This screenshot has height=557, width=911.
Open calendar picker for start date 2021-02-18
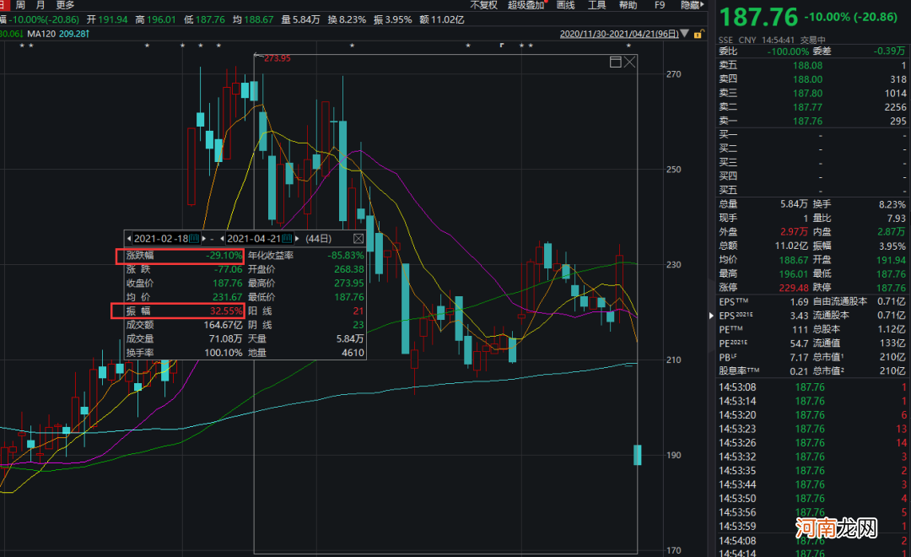pos(193,239)
